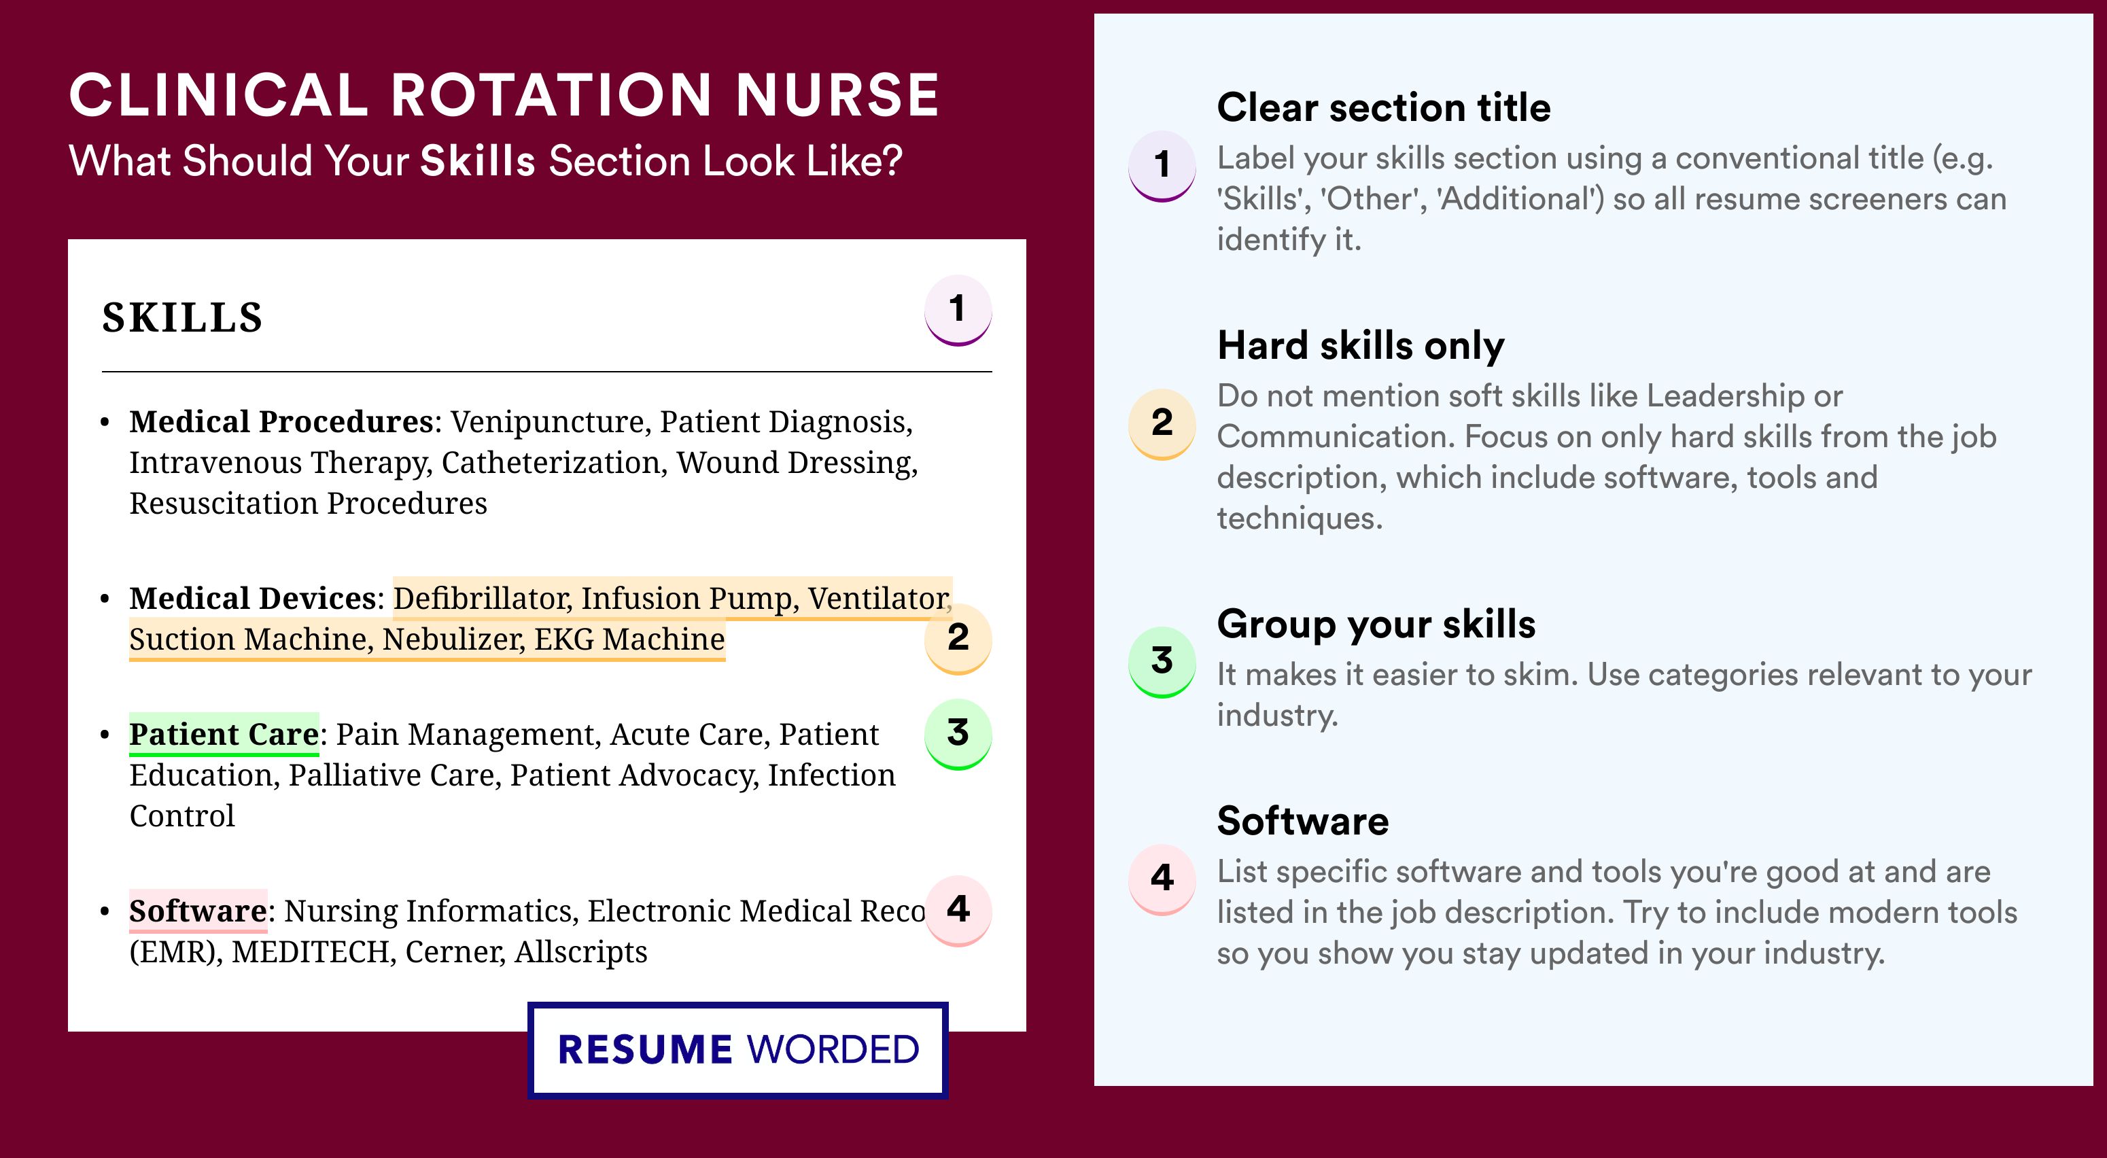Screen dimensions: 2107x1158
Task: Click the bold 'Medical Devices' label
Action: point(253,598)
